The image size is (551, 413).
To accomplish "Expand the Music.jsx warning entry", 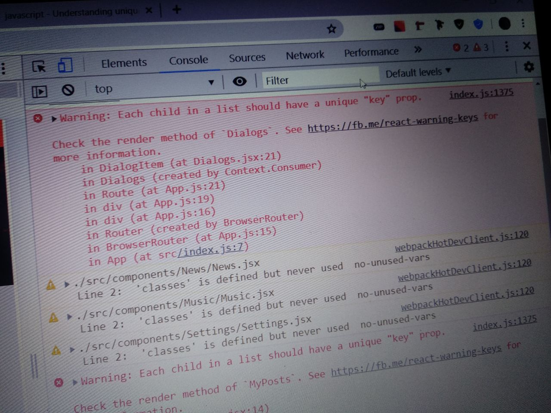I will [x=69, y=317].
